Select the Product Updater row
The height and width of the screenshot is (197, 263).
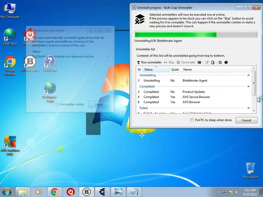(194, 92)
